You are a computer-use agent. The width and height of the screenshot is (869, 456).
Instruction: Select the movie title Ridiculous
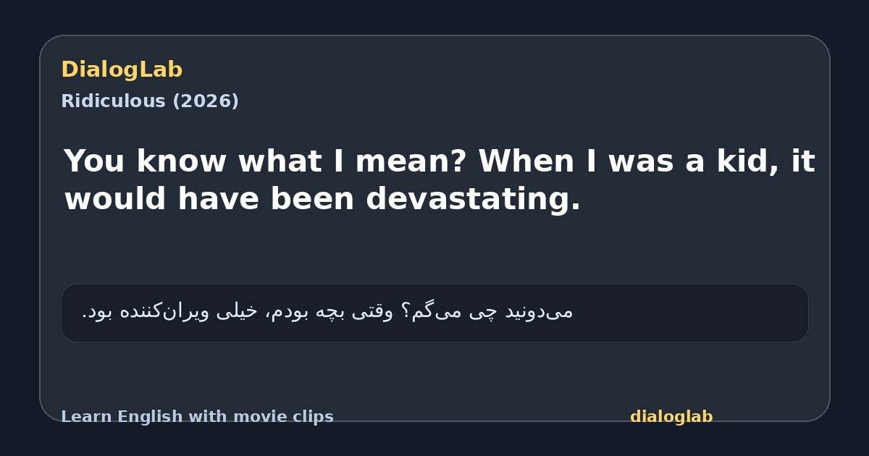click(114, 101)
